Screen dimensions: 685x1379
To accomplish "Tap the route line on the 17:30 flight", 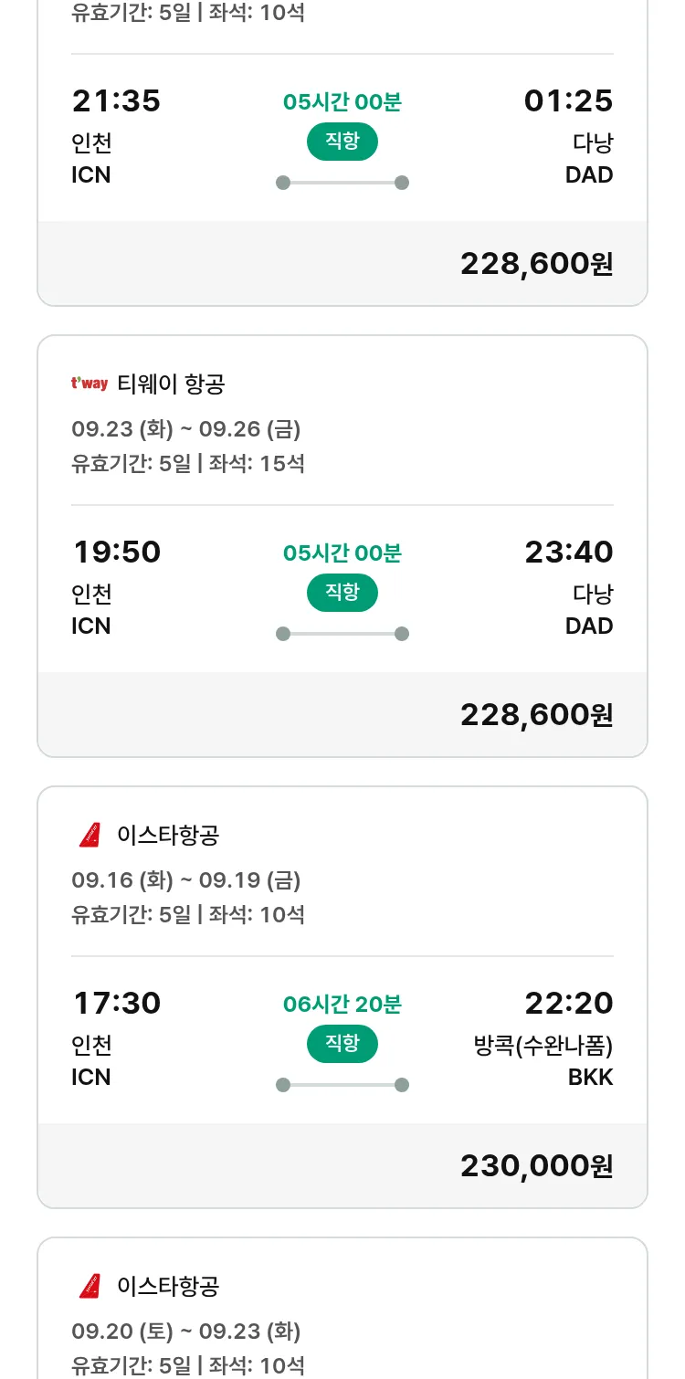I will coord(342,1085).
